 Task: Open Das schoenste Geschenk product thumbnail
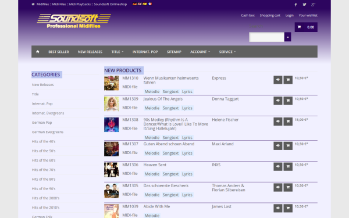111,191
